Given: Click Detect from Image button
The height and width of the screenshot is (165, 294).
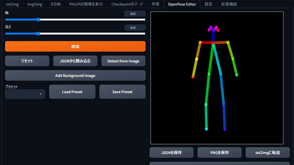Looking at the screenshot, I should [x=123, y=61].
